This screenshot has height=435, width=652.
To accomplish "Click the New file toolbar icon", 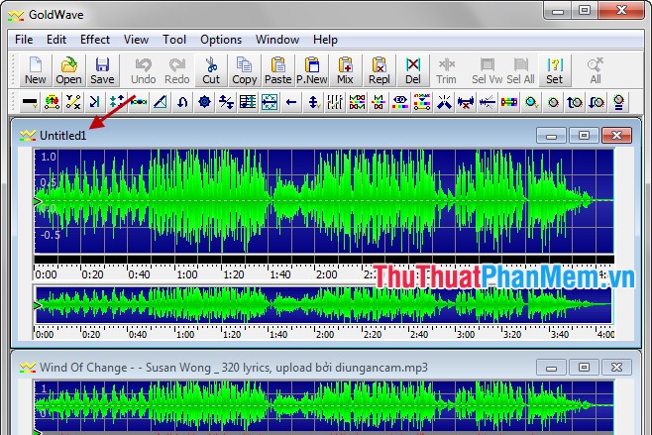I will [35, 70].
